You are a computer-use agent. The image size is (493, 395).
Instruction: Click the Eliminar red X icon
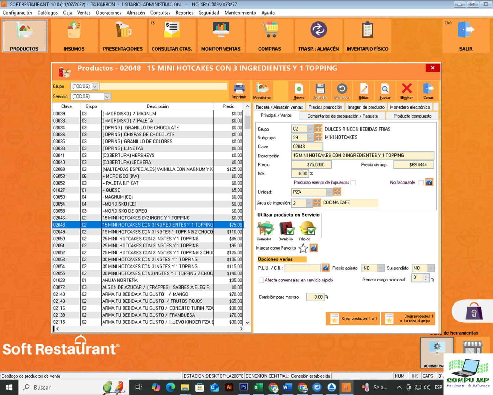click(407, 91)
